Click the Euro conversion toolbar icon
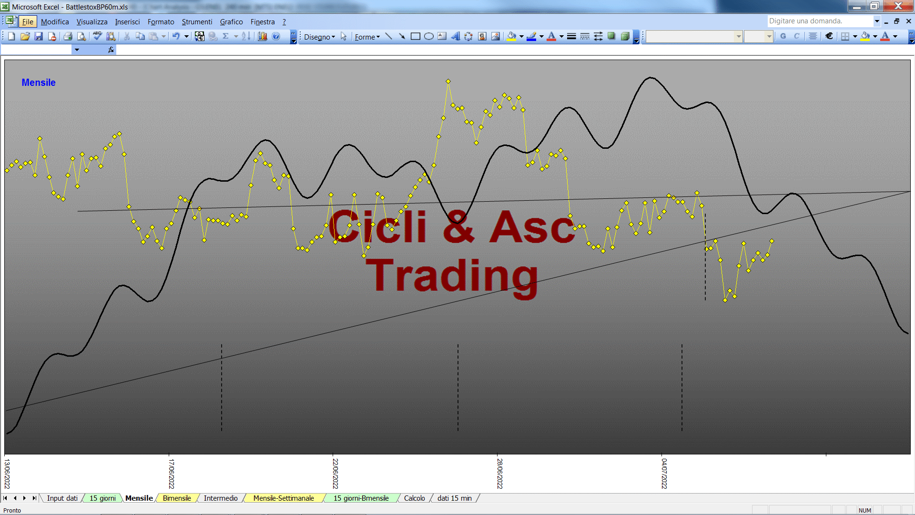The width and height of the screenshot is (915, 515). [x=200, y=36]
